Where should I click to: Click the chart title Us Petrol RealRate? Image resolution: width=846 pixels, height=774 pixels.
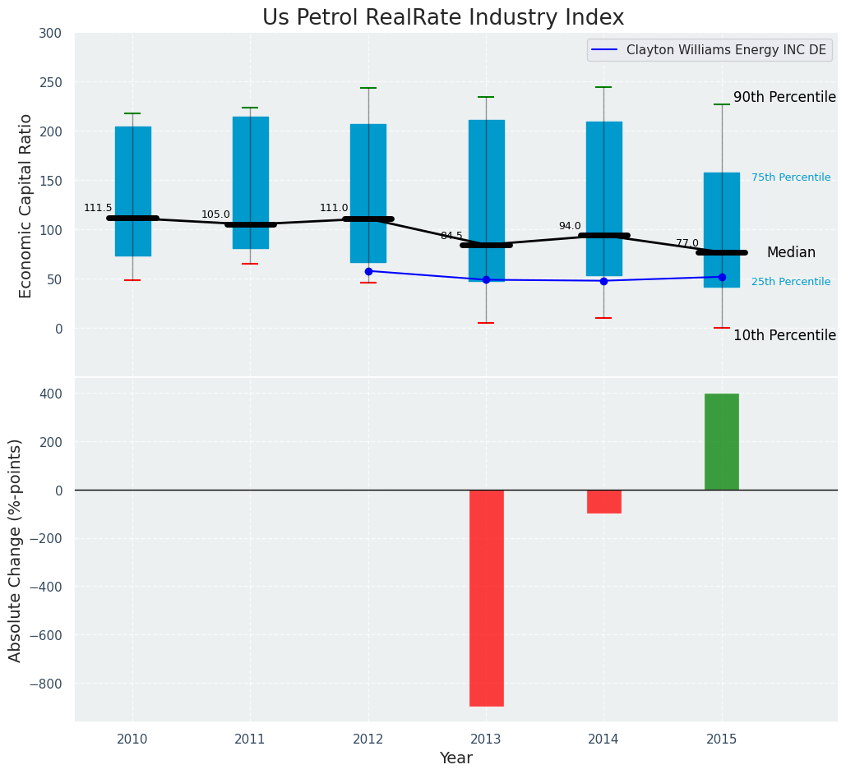(443, 18)
